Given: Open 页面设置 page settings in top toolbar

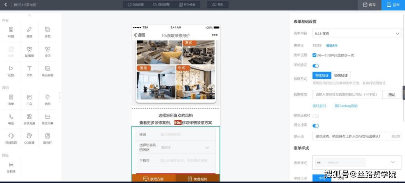Looking at the screenshot, I should [135, 5].
